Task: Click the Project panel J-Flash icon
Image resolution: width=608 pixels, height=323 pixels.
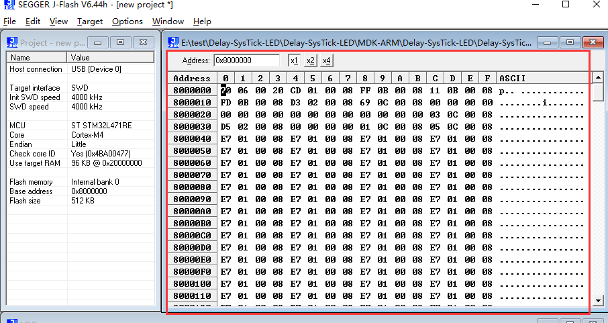Action: coord(12,42)
